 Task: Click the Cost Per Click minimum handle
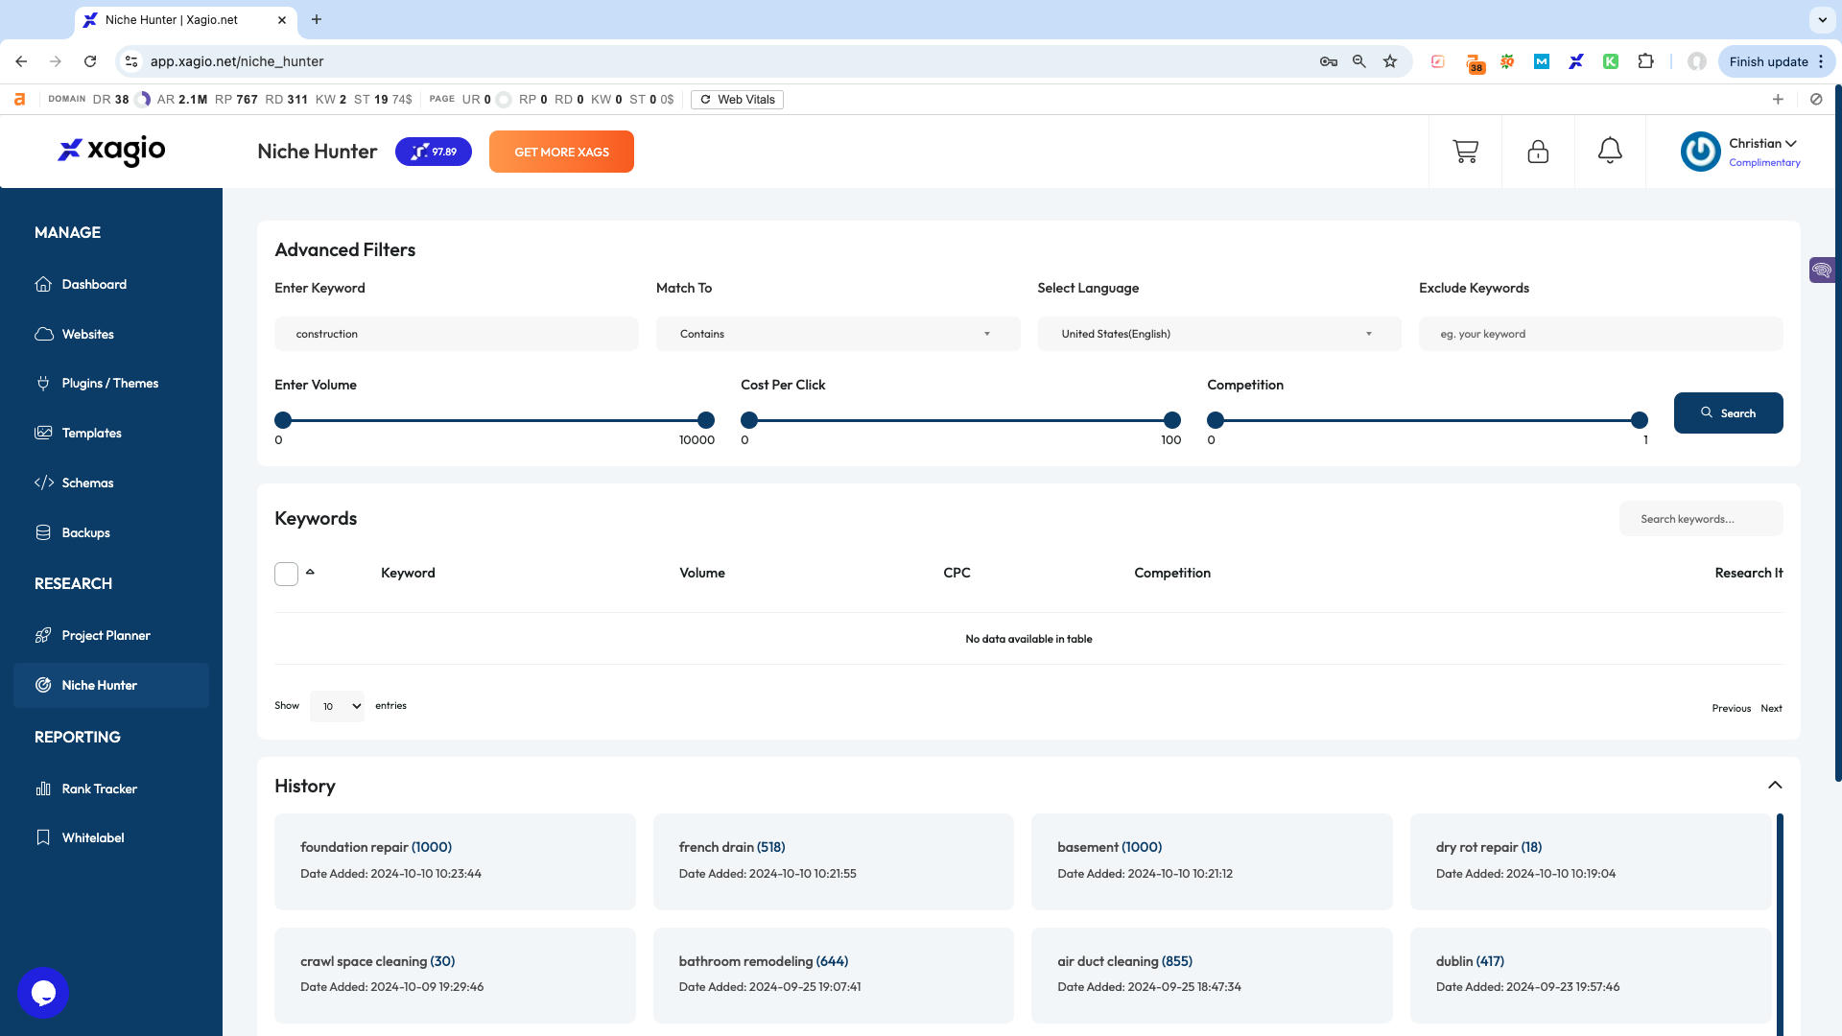749,420
